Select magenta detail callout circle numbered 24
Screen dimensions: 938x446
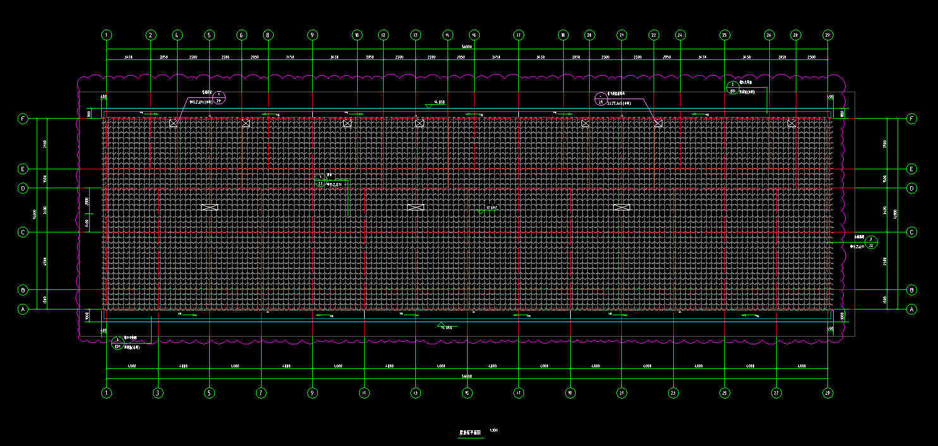point(600,99)
